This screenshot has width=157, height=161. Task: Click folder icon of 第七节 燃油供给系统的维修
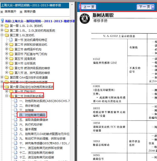pyautogui.click(x=11, y=68)
